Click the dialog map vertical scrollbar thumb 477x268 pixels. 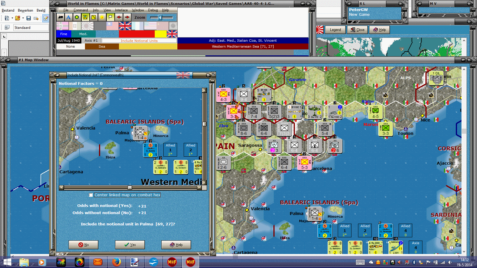pos(204,124)
